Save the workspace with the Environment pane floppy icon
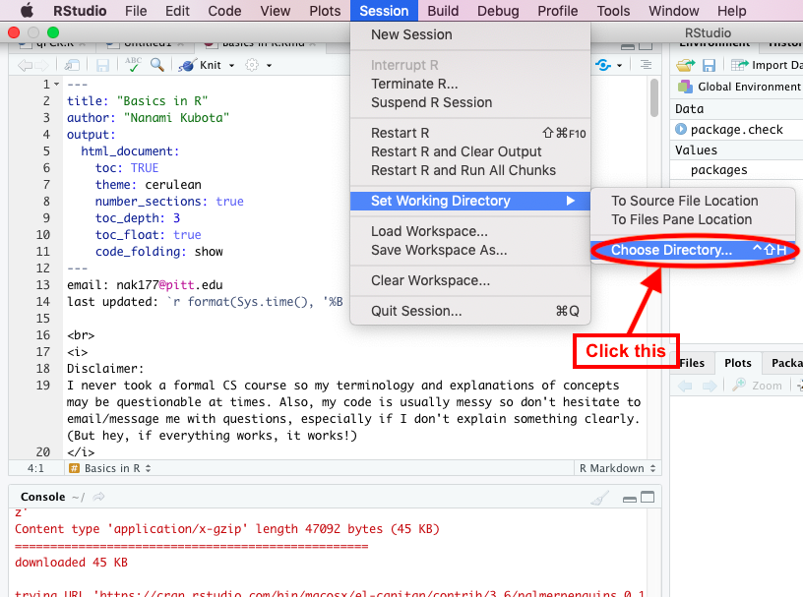 pyautogui.click(x=709, y=65)
